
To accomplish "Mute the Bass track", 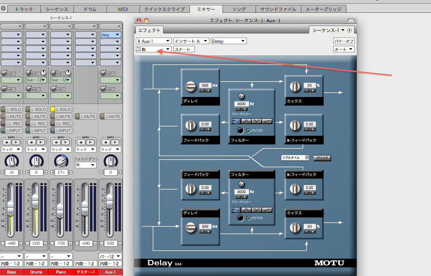I will click(x=12, y=116).
